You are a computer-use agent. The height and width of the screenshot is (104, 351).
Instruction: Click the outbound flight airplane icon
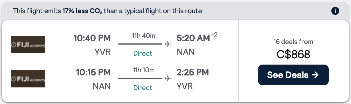[168, 44]
